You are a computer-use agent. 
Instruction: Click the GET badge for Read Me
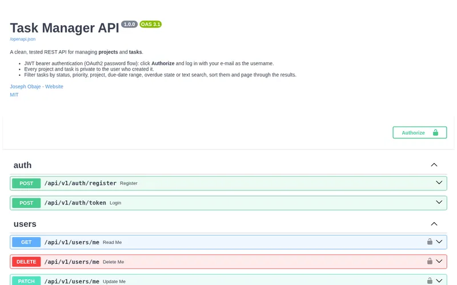coord(26,242)
